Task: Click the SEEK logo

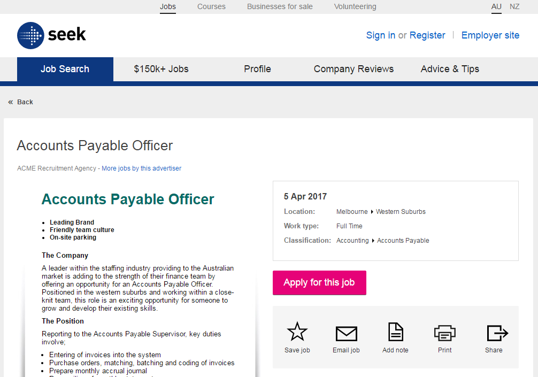Action: [x=51, y=35]
